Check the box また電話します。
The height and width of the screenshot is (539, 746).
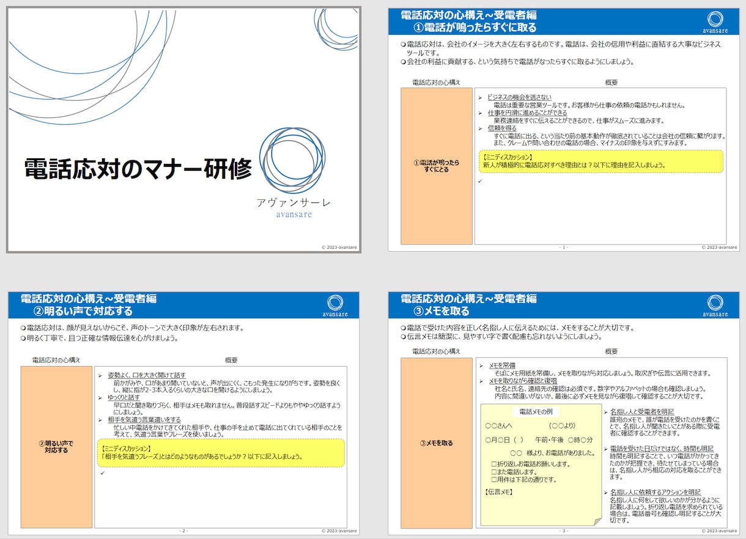494,472
